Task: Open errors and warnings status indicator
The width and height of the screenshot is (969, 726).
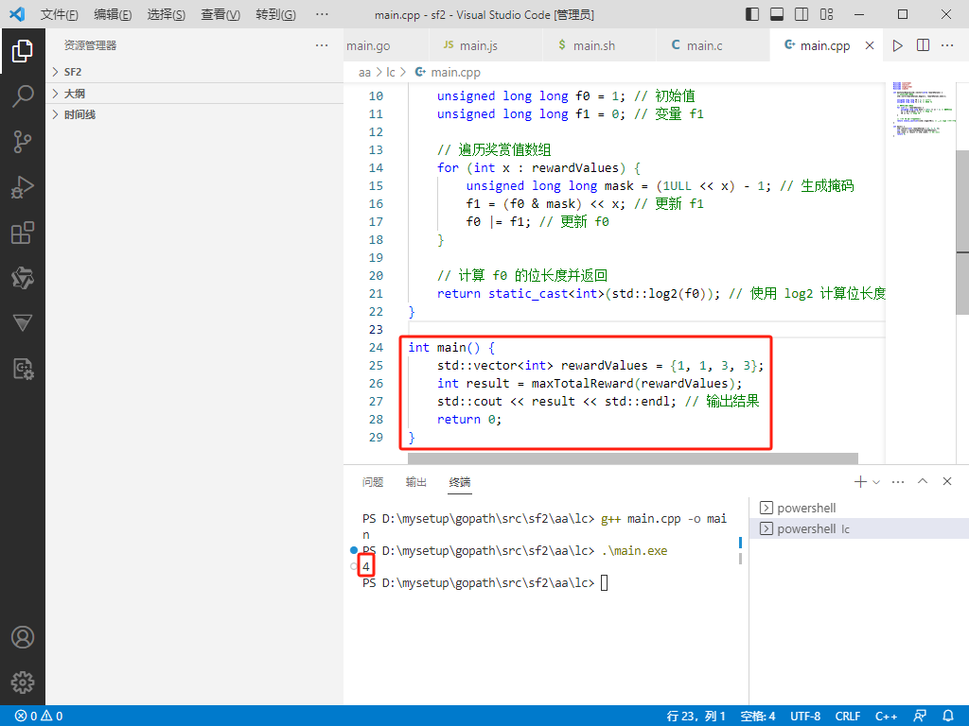Action: click(x=39, y=717)
